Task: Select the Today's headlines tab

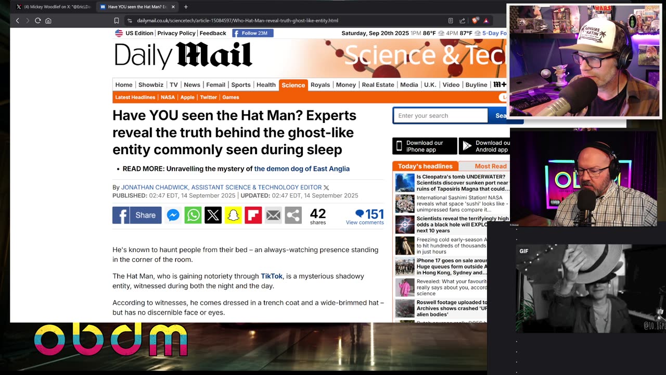Action: pyautogui.click(x=425, y=166)
